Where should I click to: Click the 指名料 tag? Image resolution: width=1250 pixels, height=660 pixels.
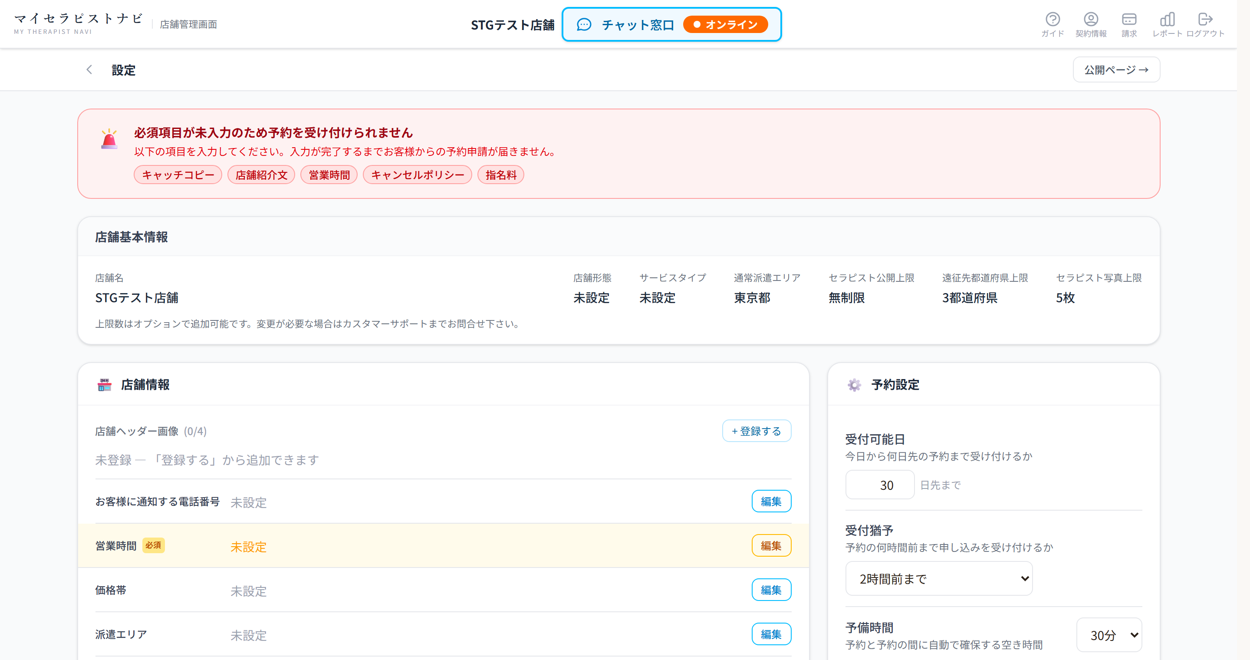[x=501, y=175]
